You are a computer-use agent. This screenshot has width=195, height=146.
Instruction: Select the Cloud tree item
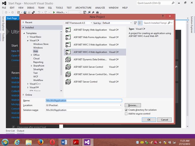(x=36, y=58)
